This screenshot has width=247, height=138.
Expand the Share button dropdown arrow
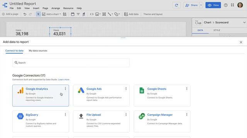coord(201,5)
